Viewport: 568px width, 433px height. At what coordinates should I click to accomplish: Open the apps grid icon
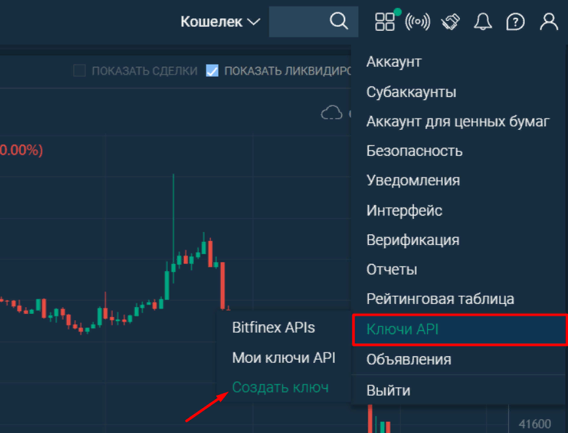point(385,22)
